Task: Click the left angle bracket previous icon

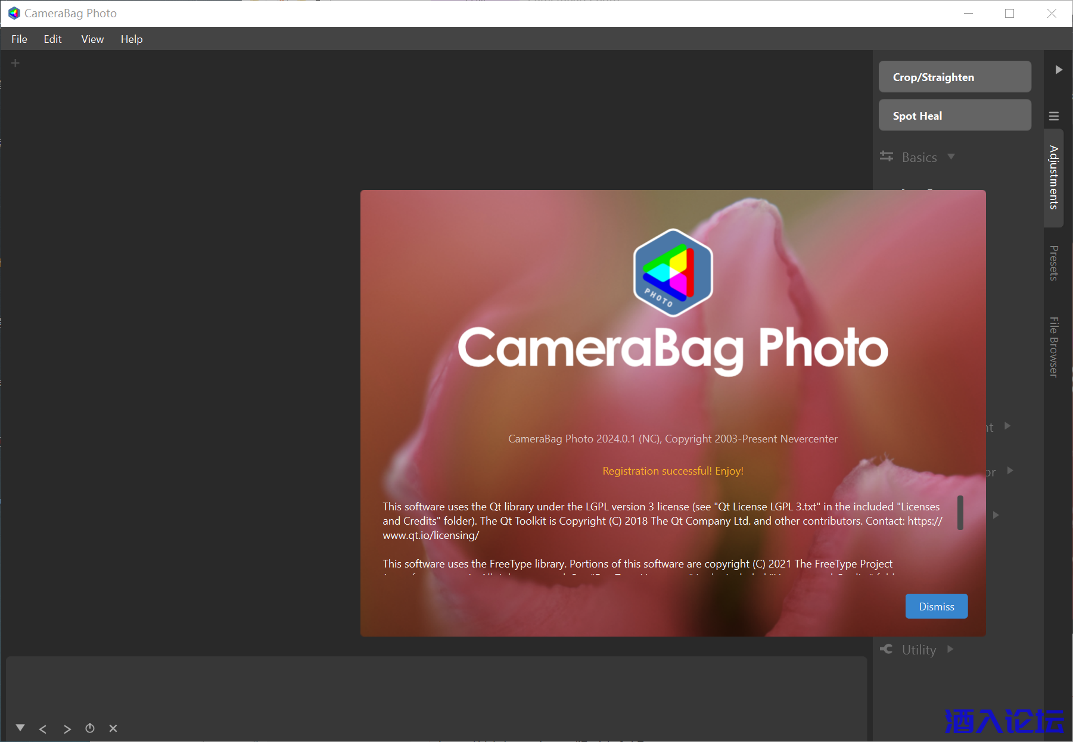Action: (x=43, y=729)
